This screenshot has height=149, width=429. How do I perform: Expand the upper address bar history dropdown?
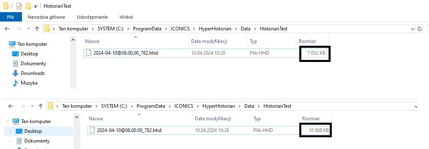tap(413, 29)
